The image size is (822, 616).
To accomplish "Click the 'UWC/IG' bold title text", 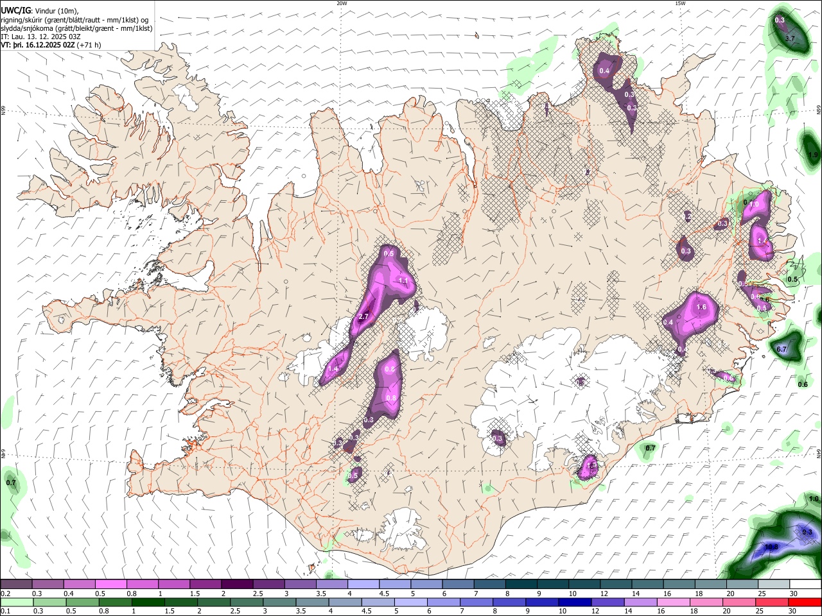I will coord(15,10).
